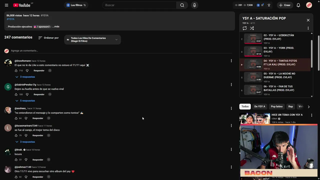This screenshot has width=320, height=180.
Task: Play 05 - LA NOCHE NO DUERME item
Action: point(275,77)
